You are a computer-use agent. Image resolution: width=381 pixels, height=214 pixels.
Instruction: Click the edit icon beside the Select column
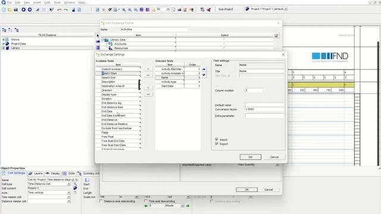(276, 36)
